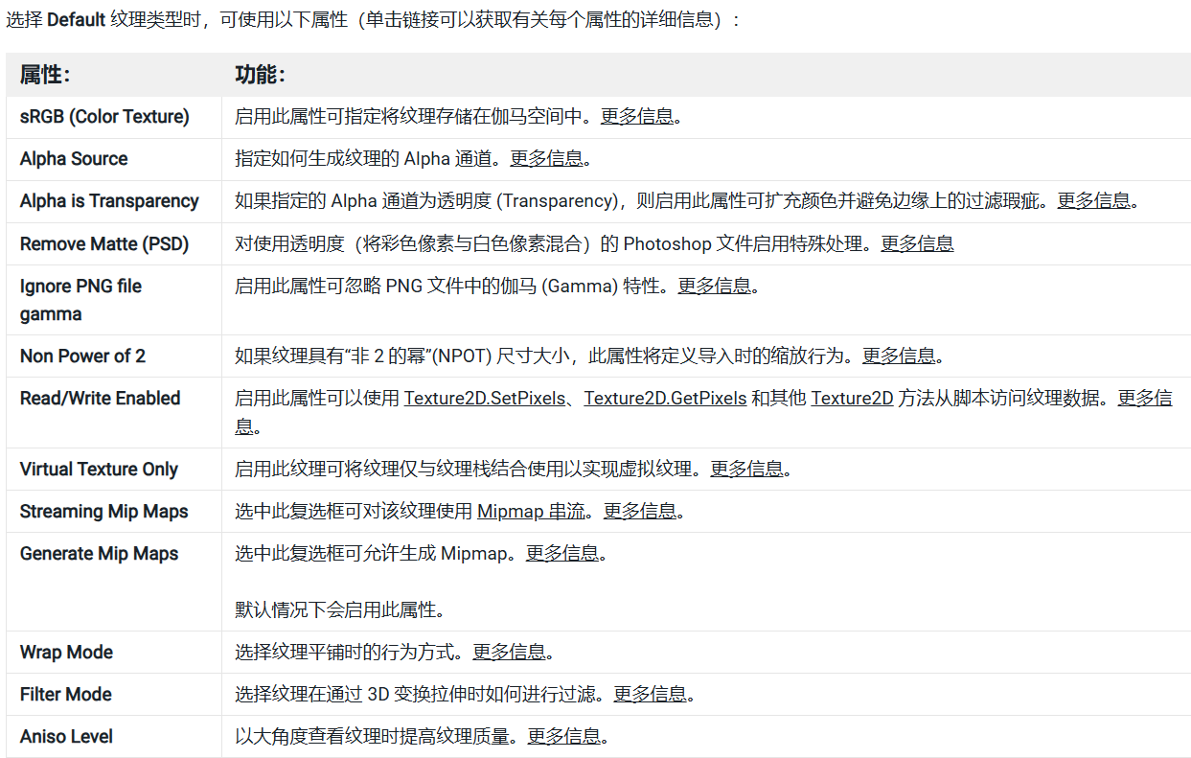Click the 属性 column header
Screen dimensions: 1191x758
tap(45, 75)
